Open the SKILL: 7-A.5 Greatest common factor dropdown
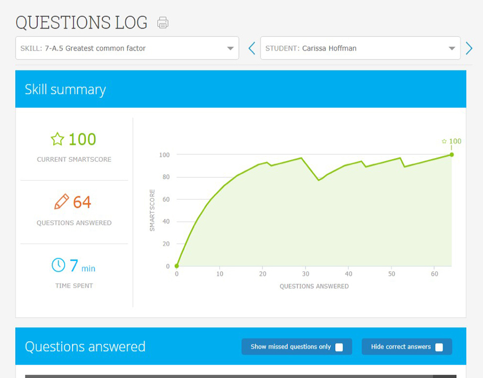The image size is (483, 378). 127,48
